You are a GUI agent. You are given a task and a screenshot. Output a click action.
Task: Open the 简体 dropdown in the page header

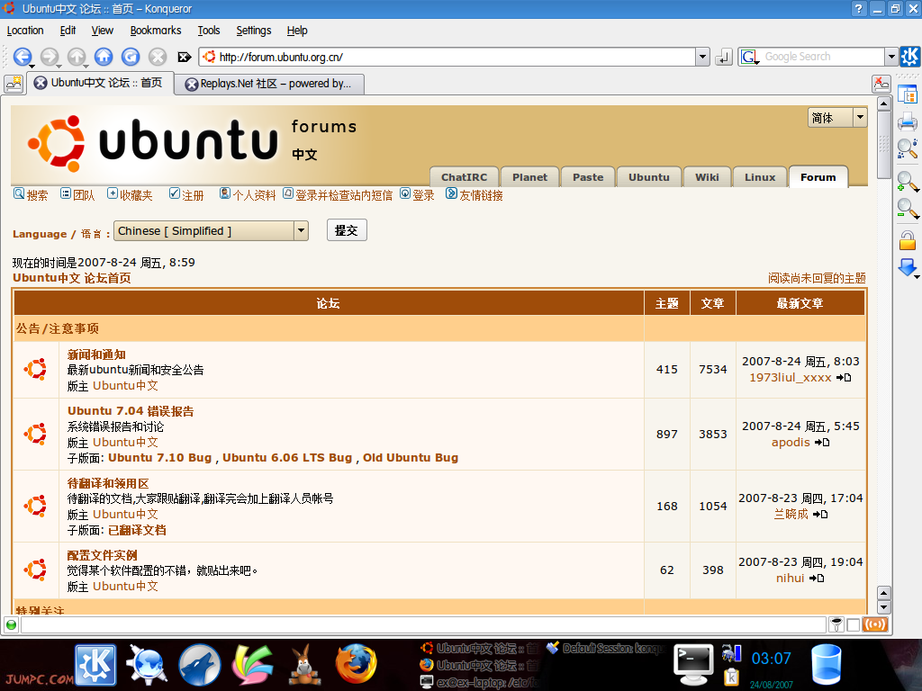[837, 118]
